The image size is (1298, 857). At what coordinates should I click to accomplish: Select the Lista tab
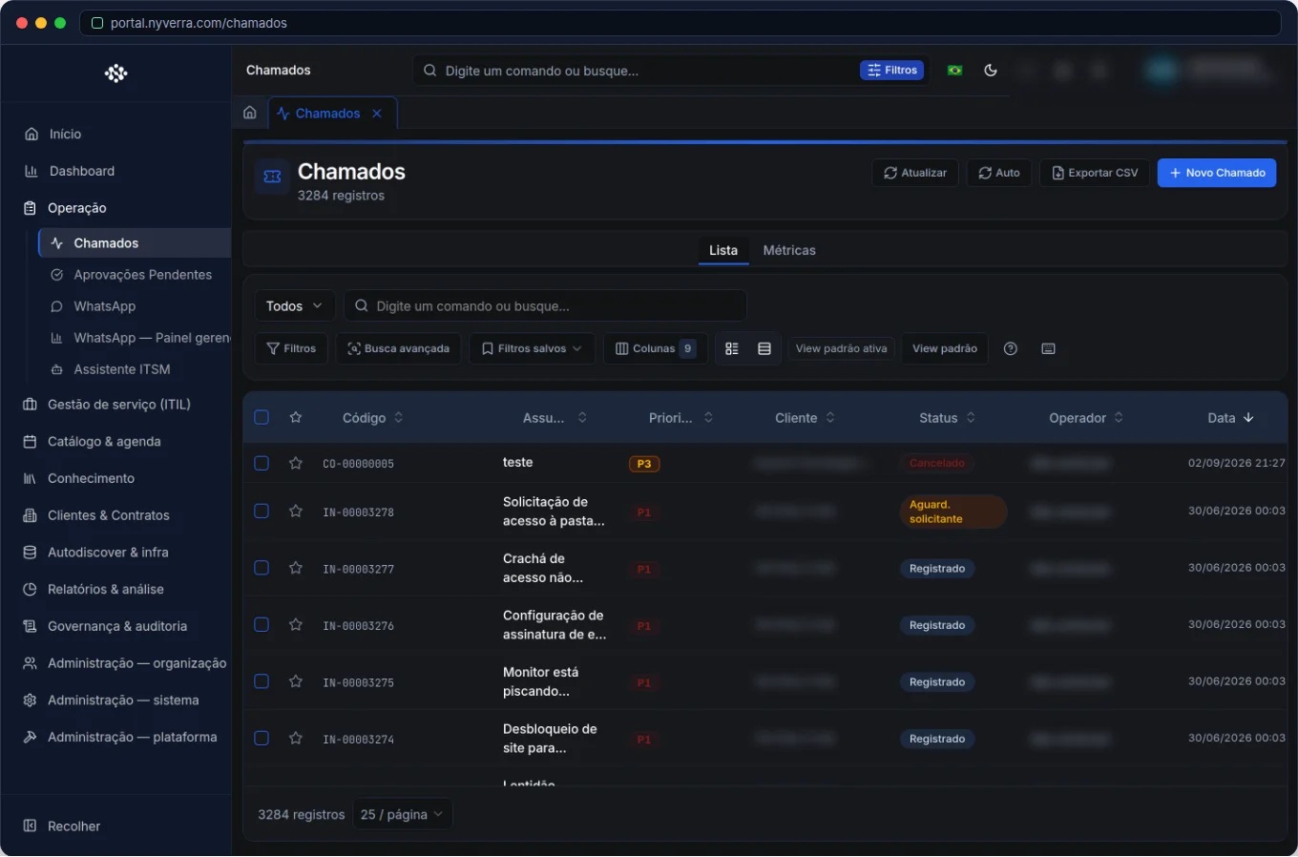723,251
